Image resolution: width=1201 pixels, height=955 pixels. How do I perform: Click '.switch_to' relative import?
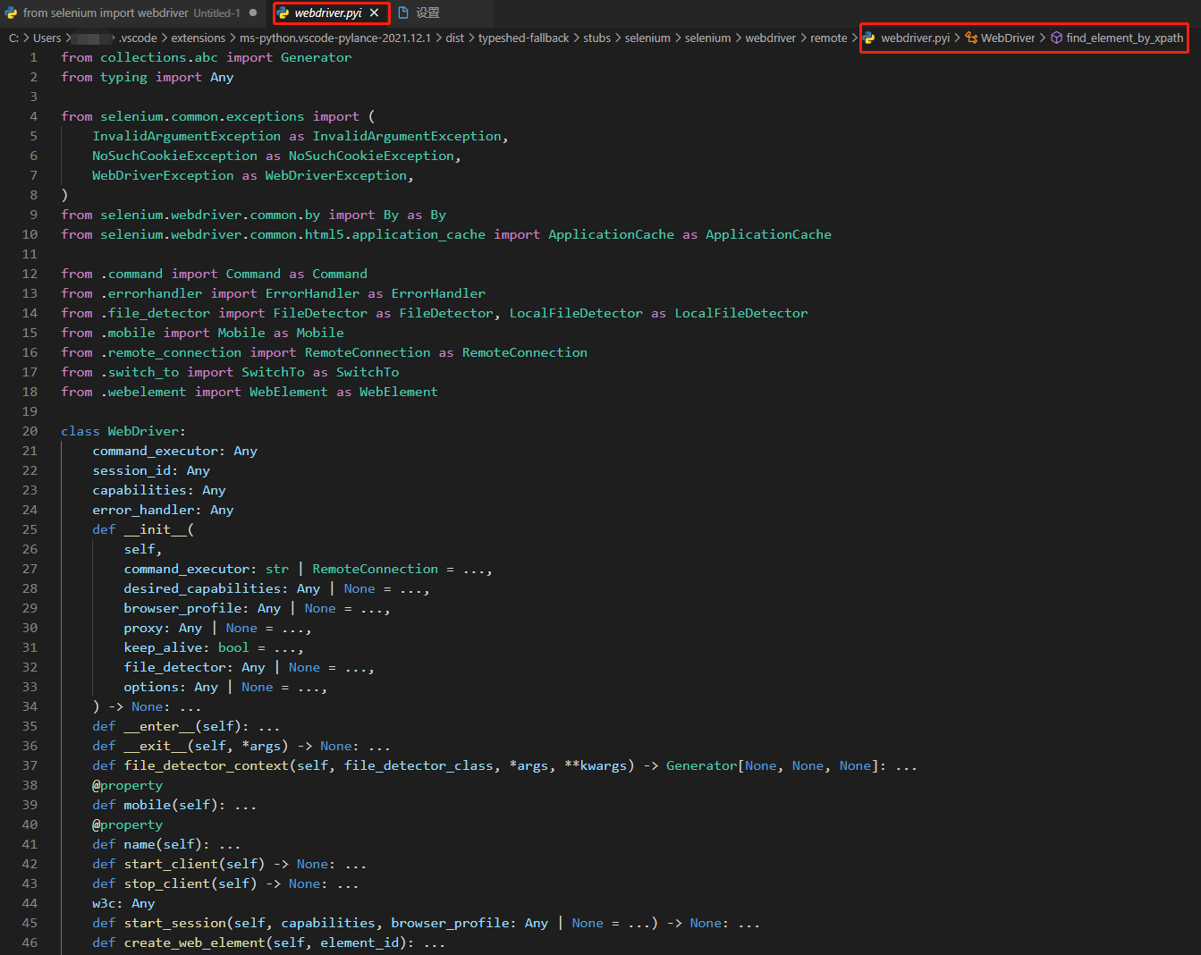click(140, 372)
